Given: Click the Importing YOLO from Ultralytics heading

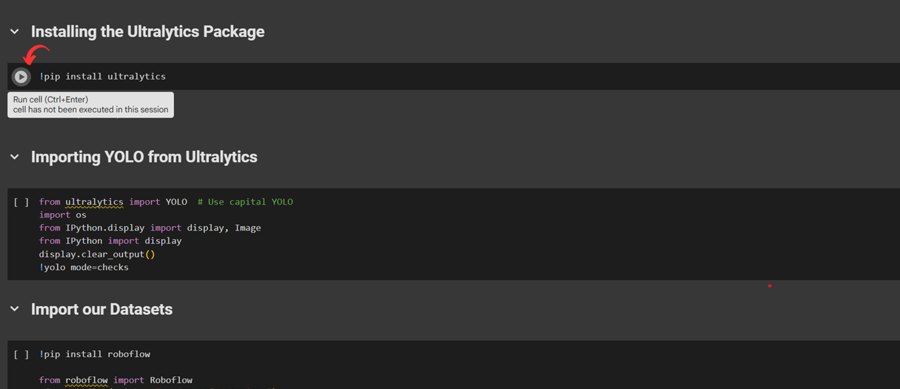Looking at the screenshot, I should [144, 157].
